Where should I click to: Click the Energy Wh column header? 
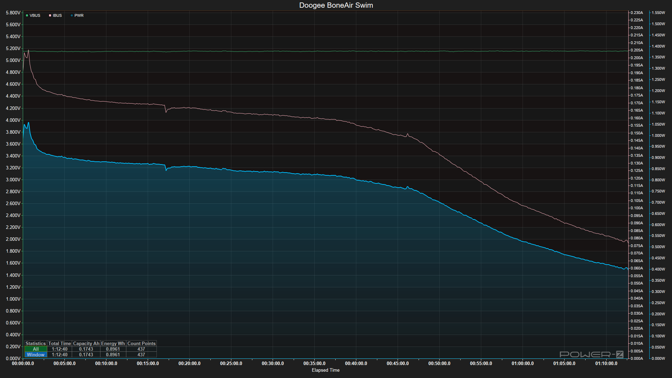point(113,343)
